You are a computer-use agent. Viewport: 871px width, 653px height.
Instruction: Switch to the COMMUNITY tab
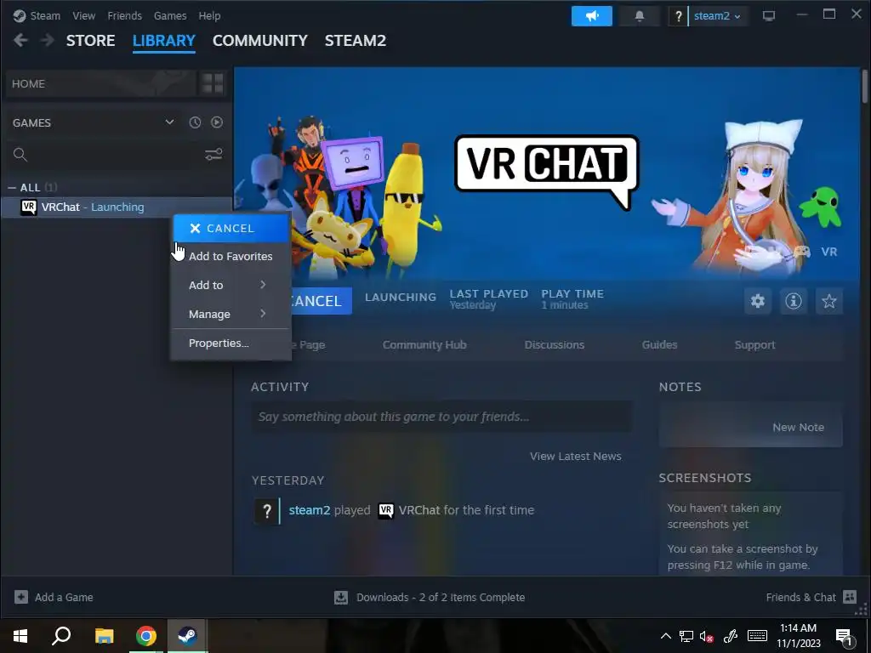pyautogui.click(x=260, y=41)
